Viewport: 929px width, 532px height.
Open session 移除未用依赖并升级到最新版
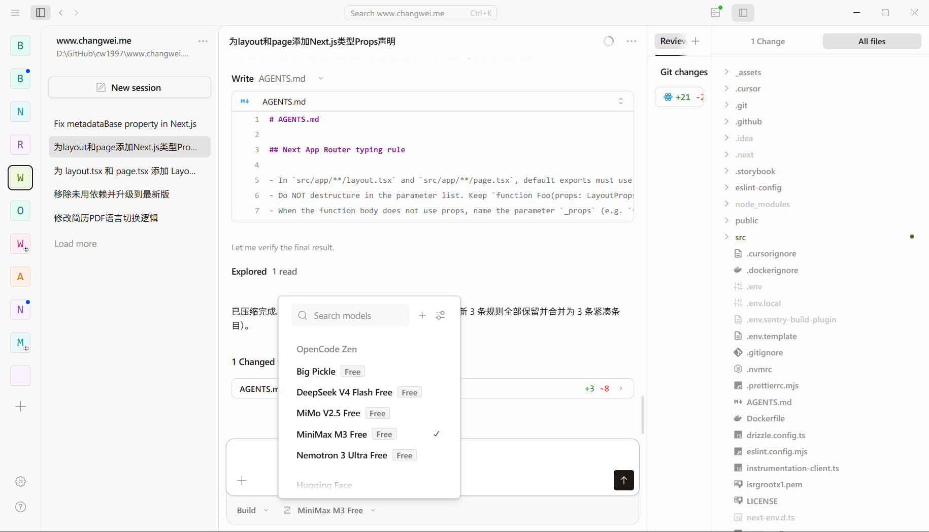pos(129,194)
